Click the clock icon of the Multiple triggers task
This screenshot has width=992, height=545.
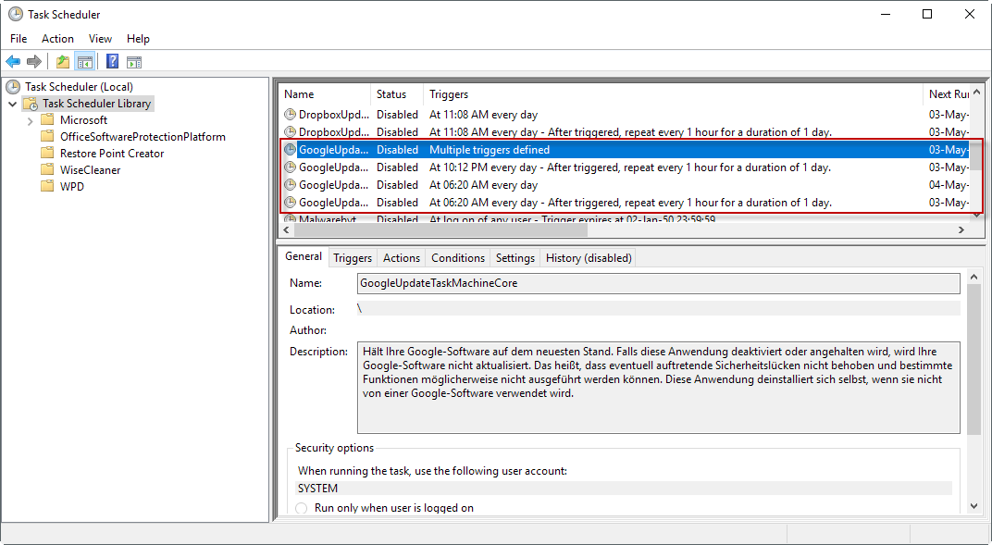click(290, 150)
